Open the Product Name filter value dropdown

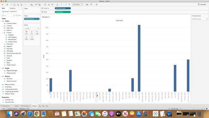coord(200,19)
